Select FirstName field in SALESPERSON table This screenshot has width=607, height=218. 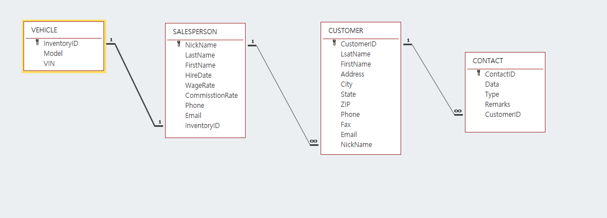coord(200,65)
